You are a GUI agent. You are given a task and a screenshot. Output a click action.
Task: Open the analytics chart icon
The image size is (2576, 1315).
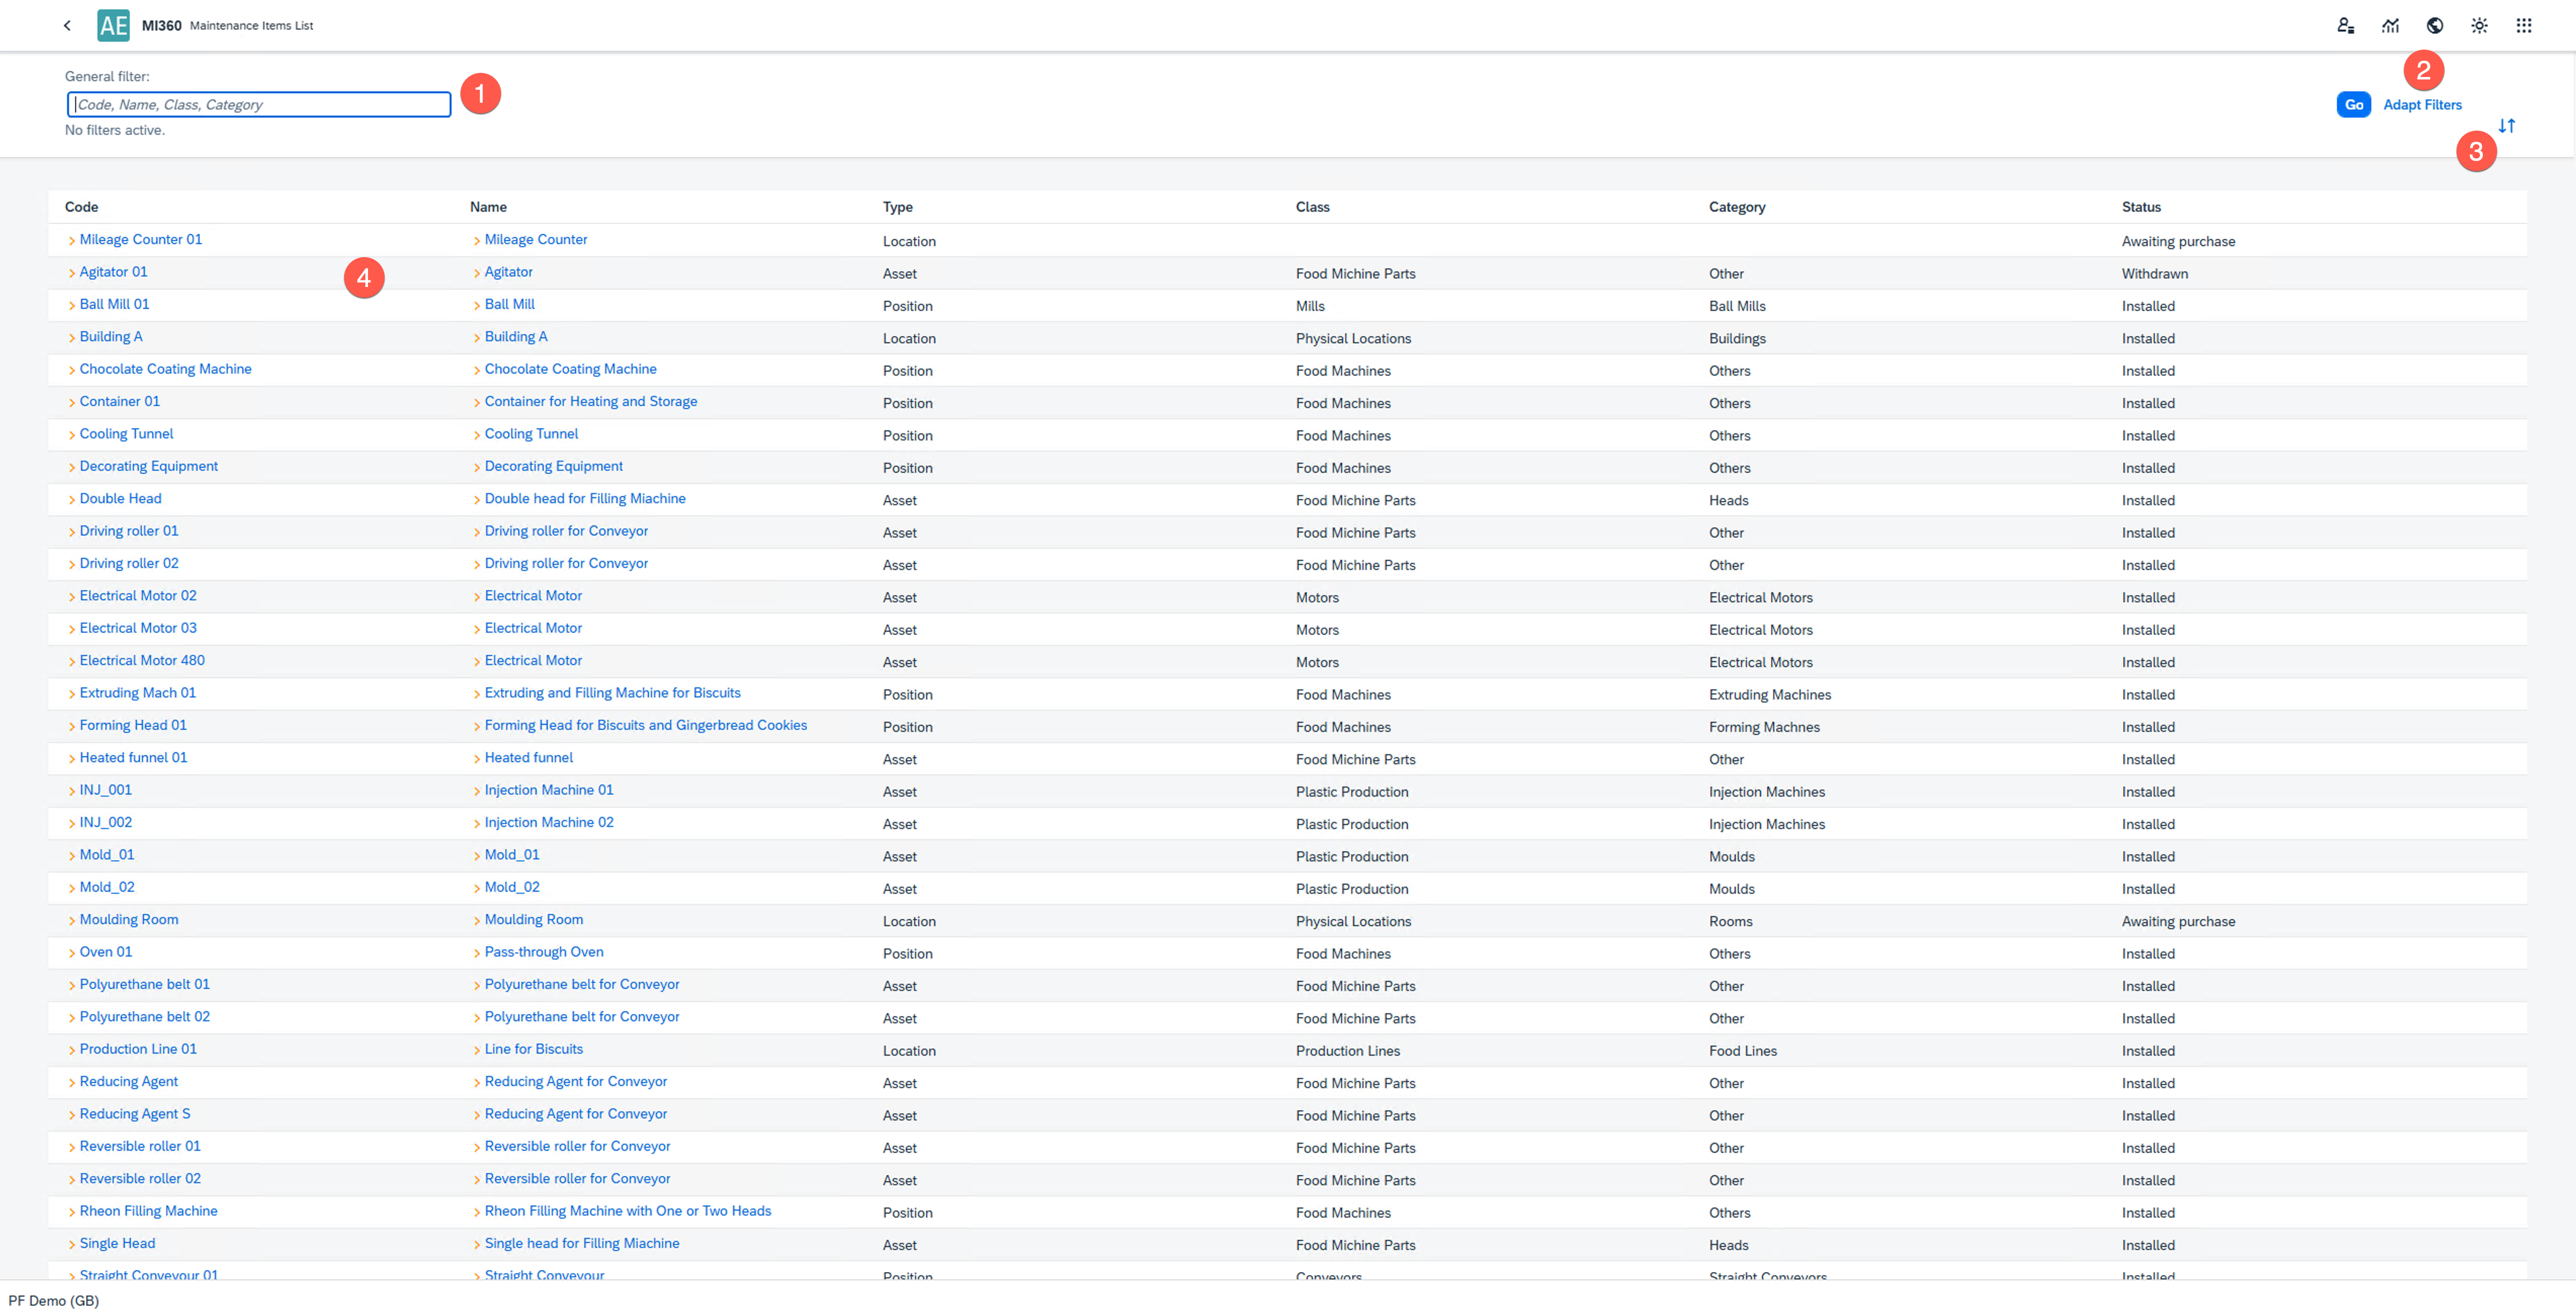(x=2390, y=26)
